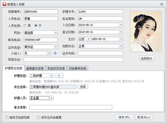Screen dimensions: 167x124
Task: Select the 女 gender radio button
Action: click(36, 25)
